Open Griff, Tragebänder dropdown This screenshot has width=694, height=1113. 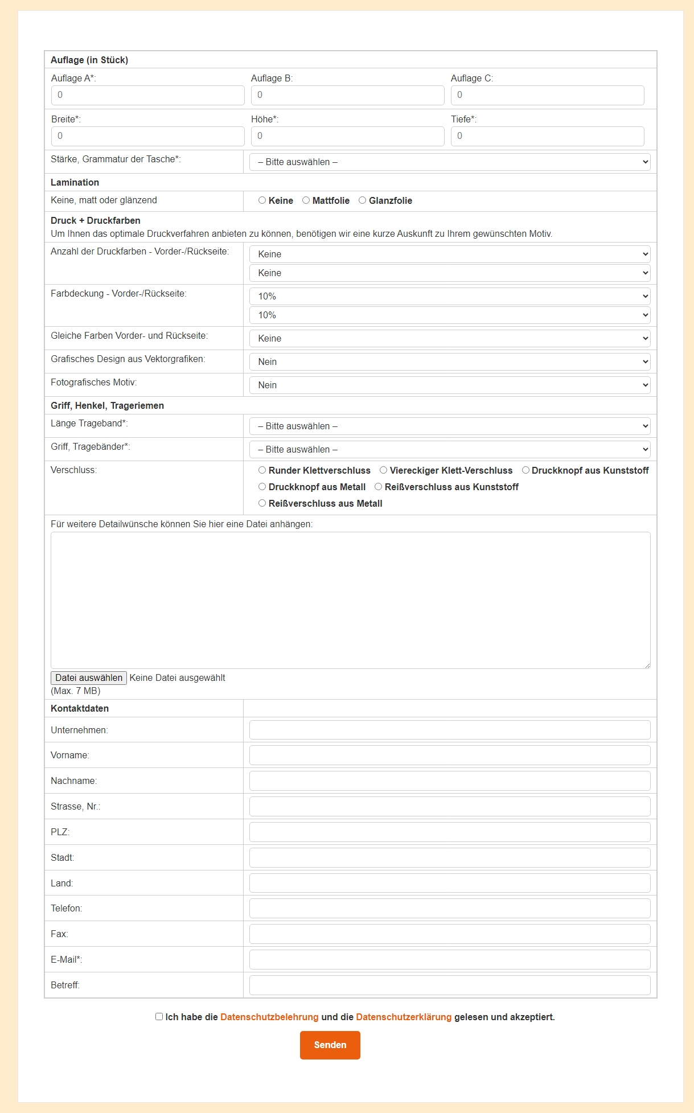coord(450,449)
